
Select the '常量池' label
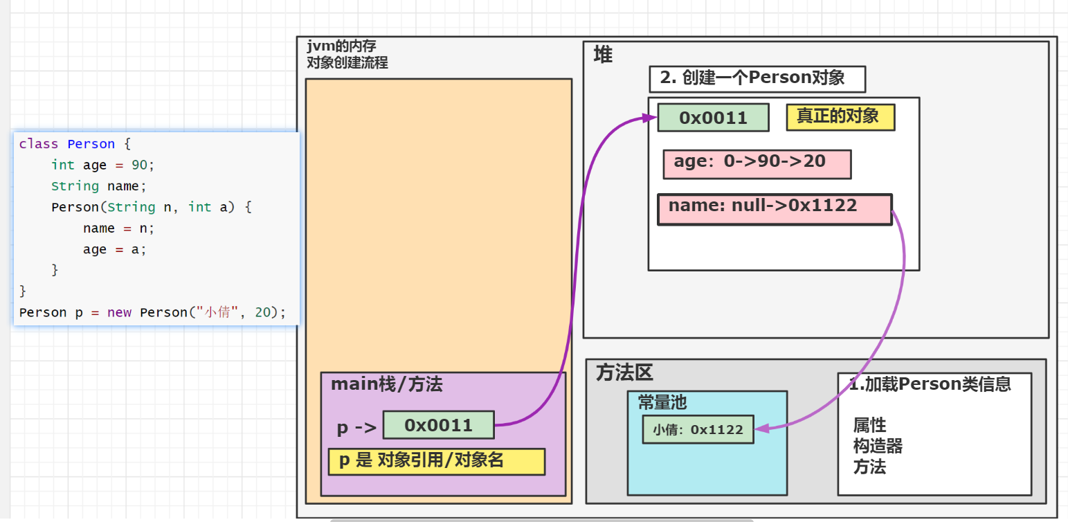(x=662, y=403)
